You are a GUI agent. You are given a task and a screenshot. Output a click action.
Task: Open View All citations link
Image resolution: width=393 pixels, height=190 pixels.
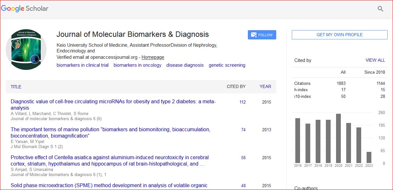[x=375, y=60]
